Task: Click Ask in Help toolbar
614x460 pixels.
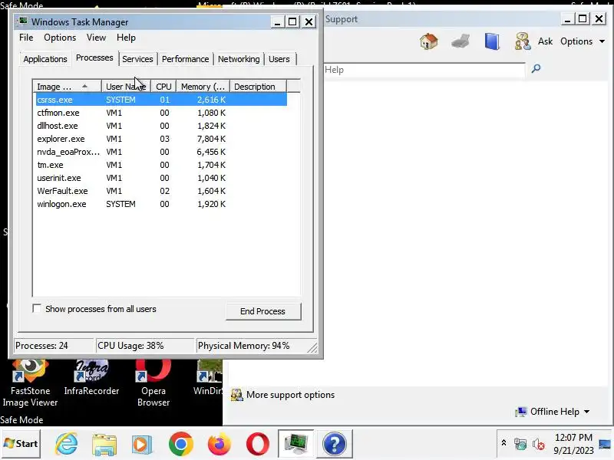Action: click(x=545, y=41)
